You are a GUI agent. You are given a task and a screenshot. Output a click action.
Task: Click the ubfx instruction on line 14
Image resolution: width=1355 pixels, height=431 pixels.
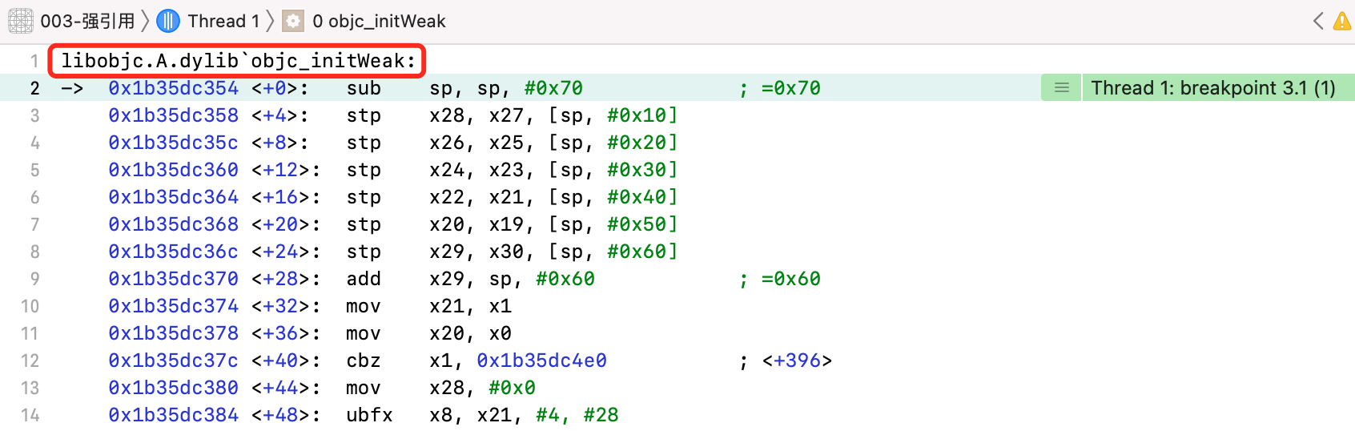(x=369, y=415)
